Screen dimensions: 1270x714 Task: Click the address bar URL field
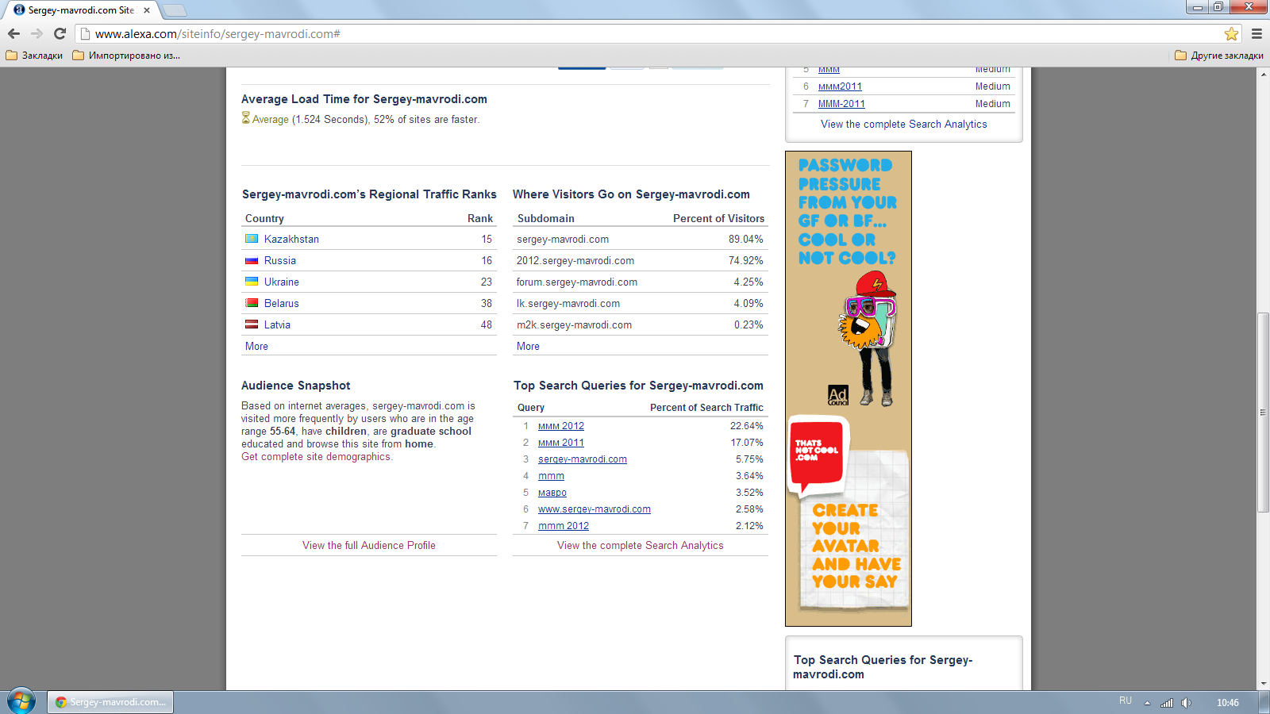pyautogui.click(x=651, y=33)
